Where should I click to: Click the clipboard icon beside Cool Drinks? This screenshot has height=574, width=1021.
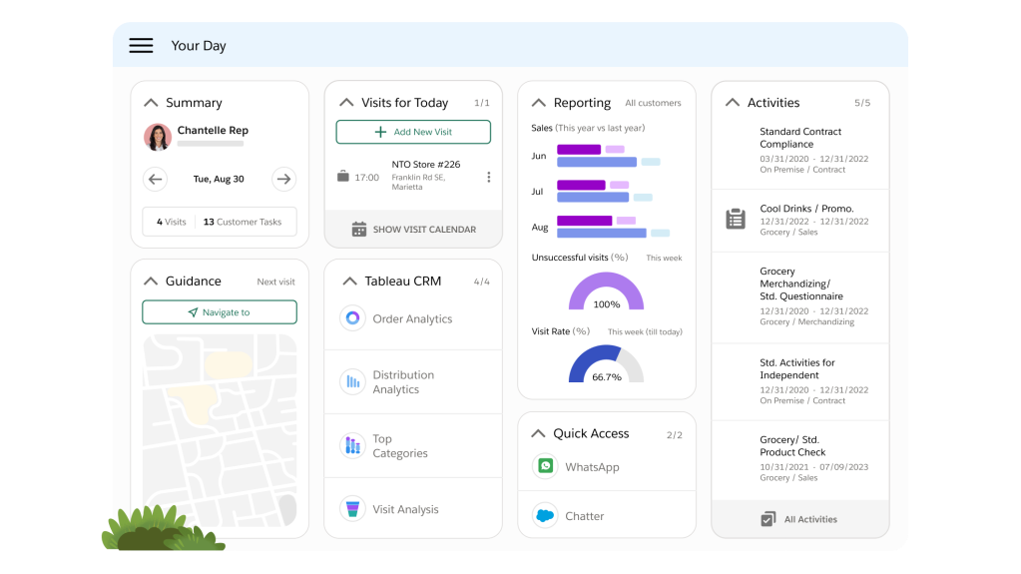[x=736, y=219]
